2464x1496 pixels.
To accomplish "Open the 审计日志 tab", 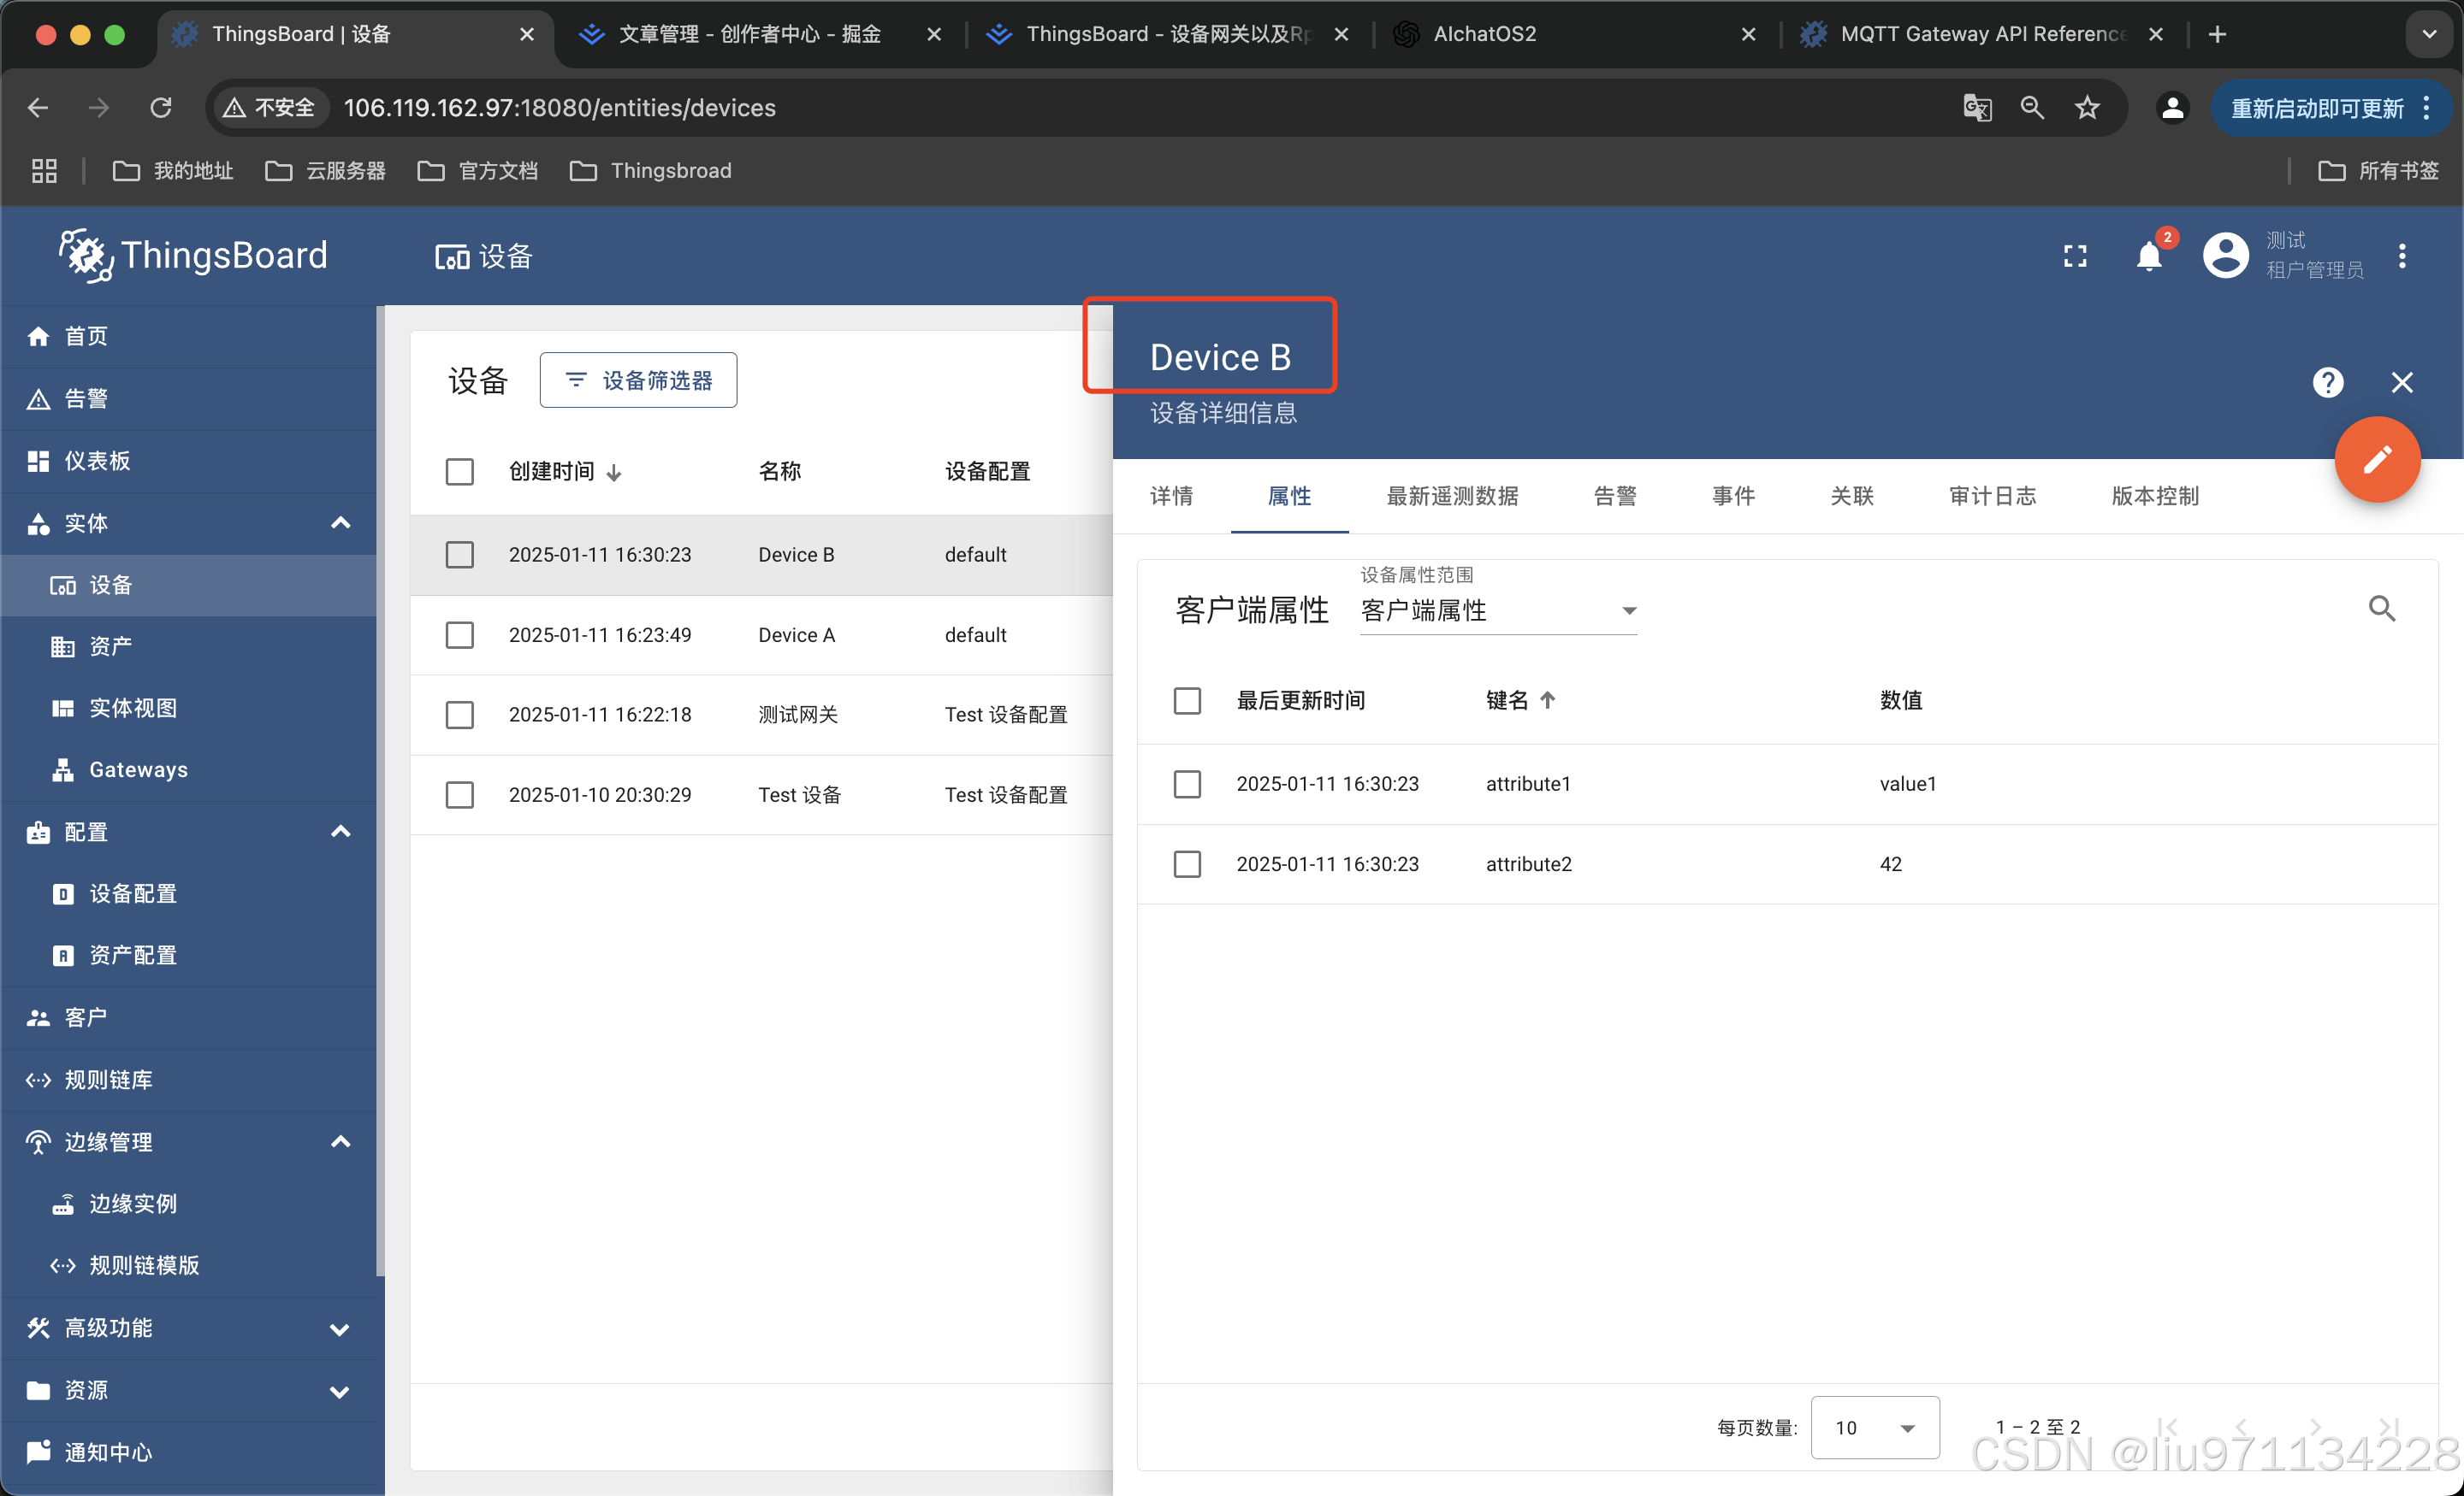I will pos(1992,497).
